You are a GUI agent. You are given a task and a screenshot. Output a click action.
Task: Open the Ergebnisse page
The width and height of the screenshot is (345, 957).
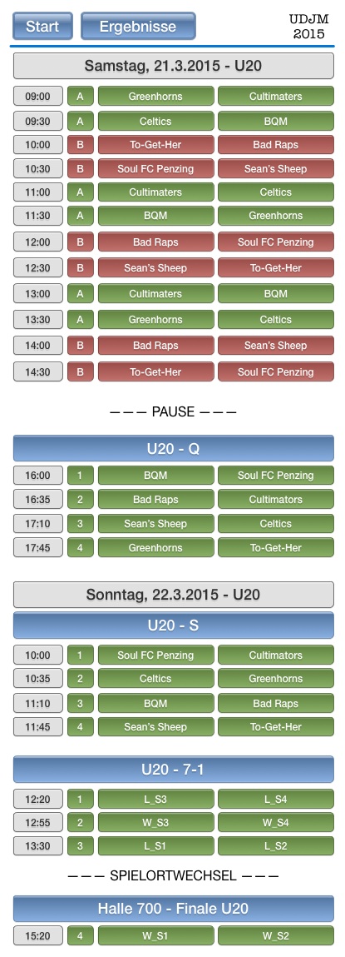(138, 27)
